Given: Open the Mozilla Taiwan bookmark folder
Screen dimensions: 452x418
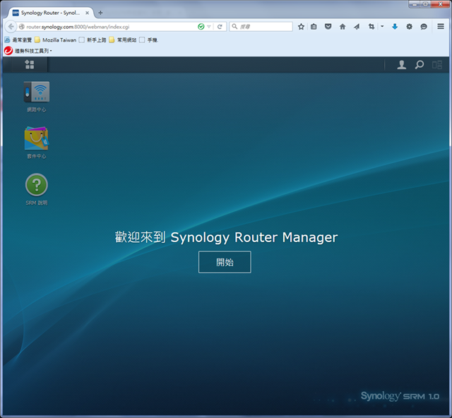Looking at the screenshot, I should [55, 40].
